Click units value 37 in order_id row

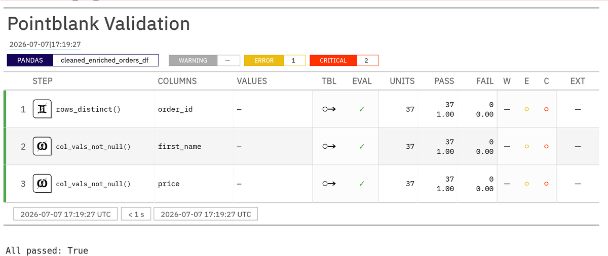point(410,109)
